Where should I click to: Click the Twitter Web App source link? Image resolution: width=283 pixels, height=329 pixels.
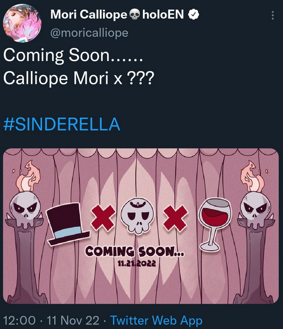pyautogui.click(x=156, y=320)
